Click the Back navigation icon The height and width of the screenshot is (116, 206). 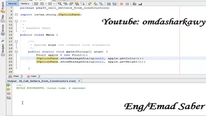pos(42,4)
